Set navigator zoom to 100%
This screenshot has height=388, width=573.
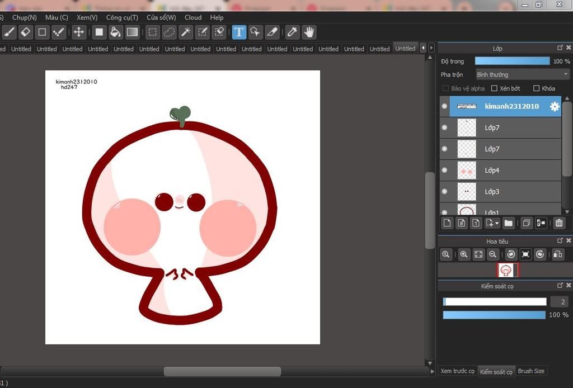[x=445, y=254]
